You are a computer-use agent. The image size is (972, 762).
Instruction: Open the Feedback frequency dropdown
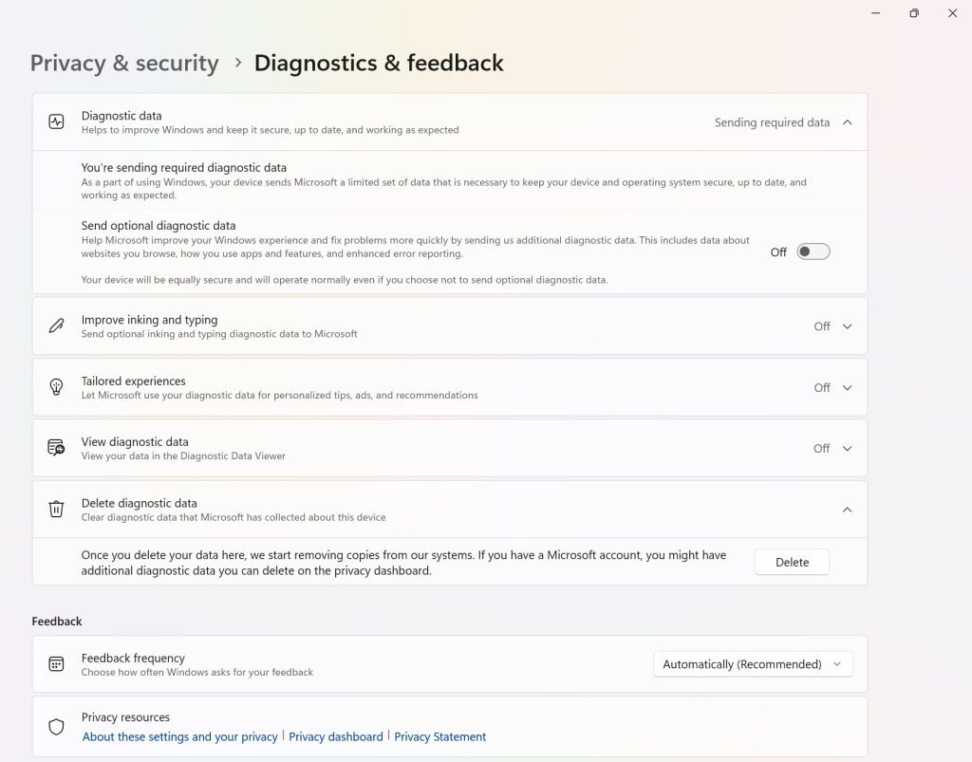point(753,664)
